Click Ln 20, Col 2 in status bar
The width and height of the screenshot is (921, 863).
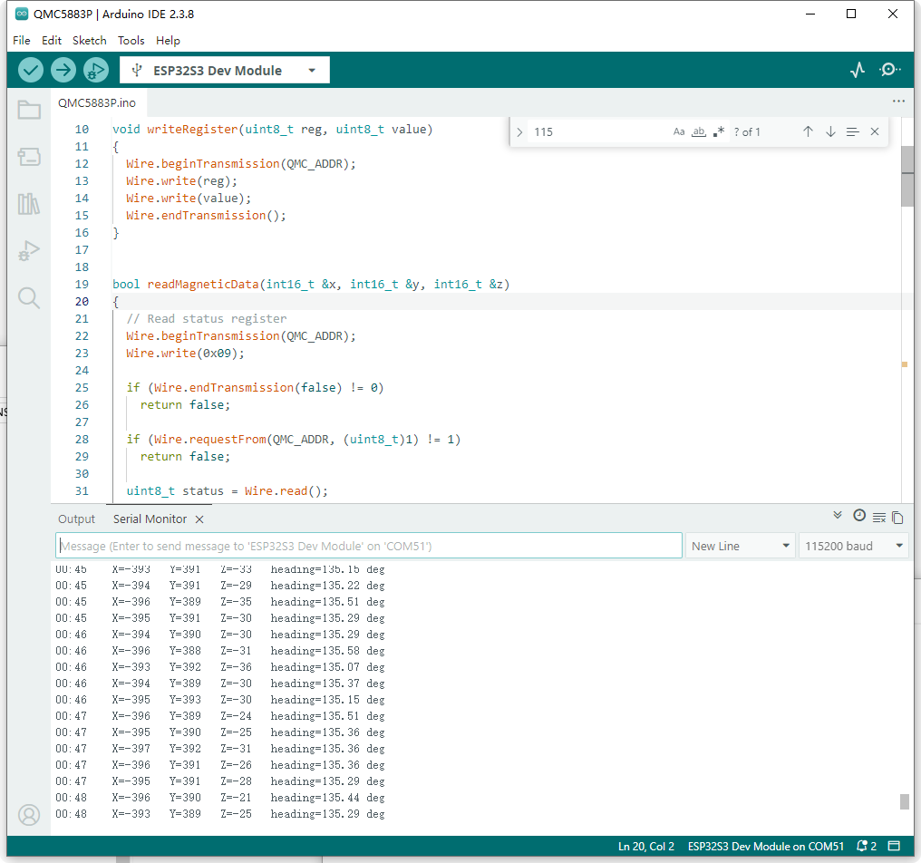click(646, 846)
